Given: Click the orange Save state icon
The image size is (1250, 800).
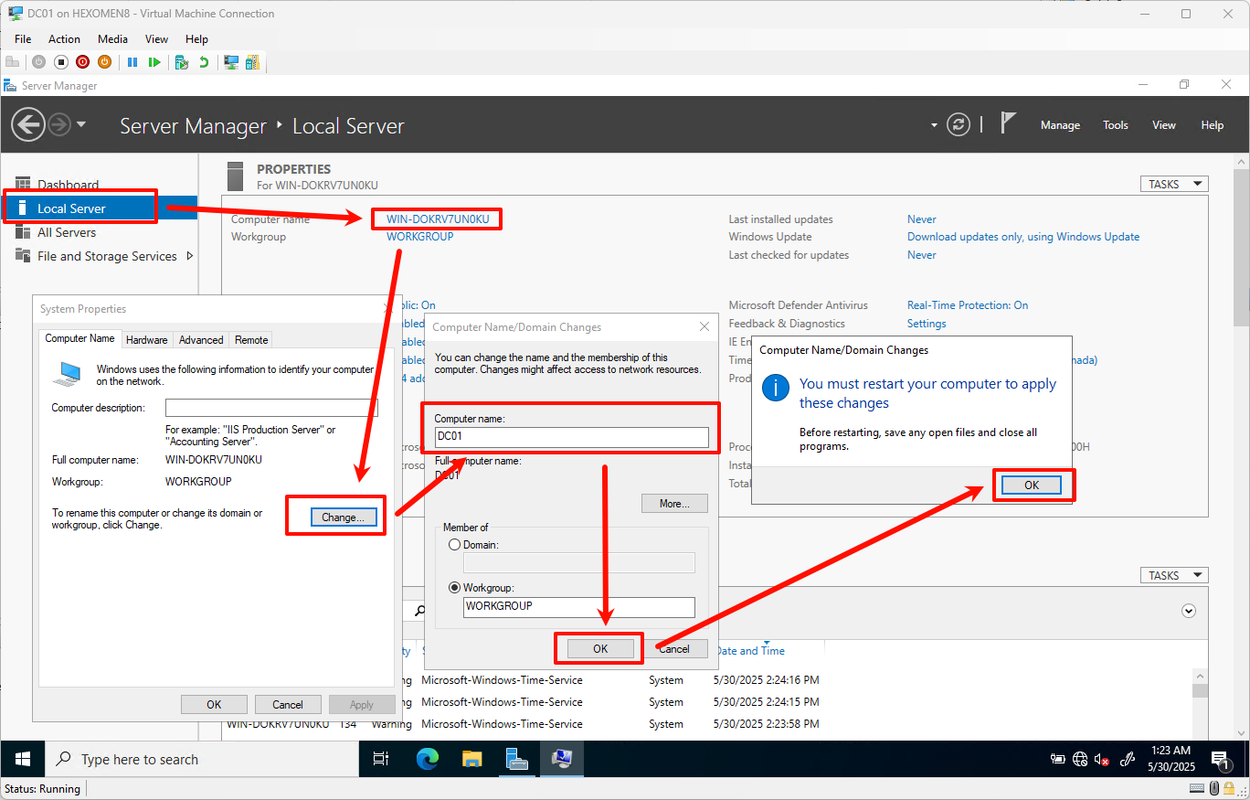Looking at the screenshot, I should (104, 62).
